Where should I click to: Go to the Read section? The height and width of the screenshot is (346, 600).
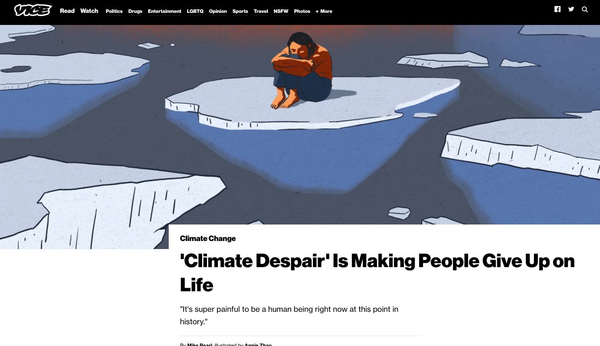coord(67,11)
